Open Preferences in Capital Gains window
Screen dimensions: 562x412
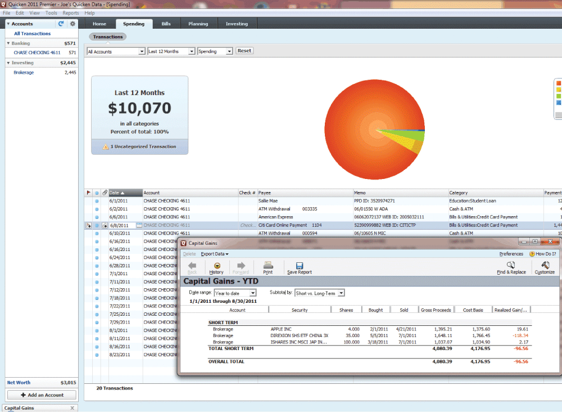[511, 254]
